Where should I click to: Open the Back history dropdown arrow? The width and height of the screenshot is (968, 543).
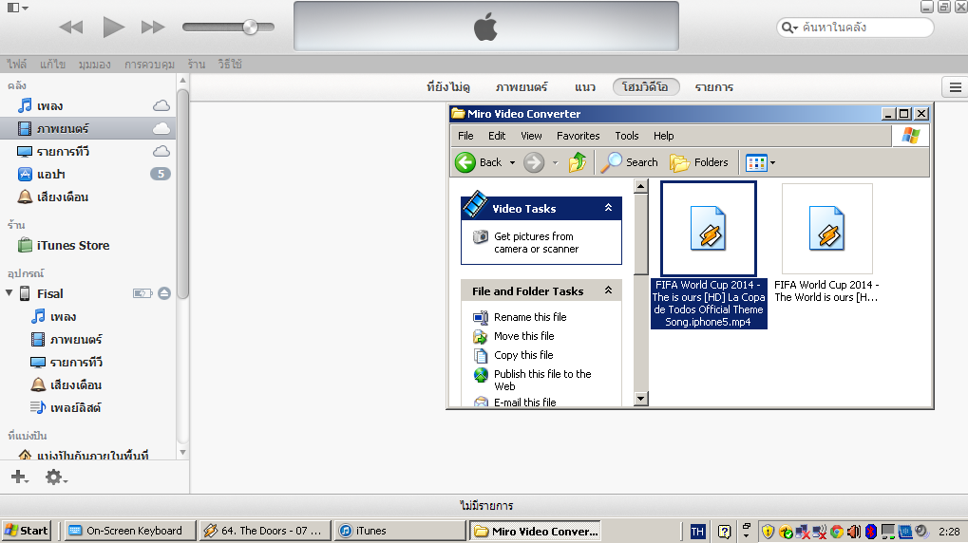pos(512,163)
